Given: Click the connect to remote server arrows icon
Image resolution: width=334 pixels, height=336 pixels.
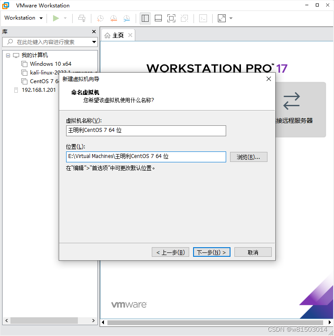Looking at the screenshot, I should click(292, 101).
